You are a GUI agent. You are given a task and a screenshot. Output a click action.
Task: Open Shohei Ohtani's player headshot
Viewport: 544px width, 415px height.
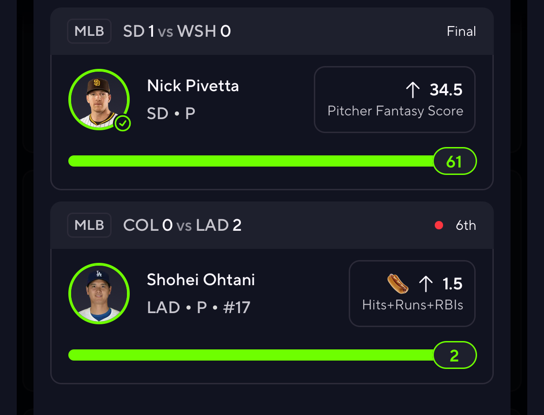pyautogui.click(x=99, y=294)
